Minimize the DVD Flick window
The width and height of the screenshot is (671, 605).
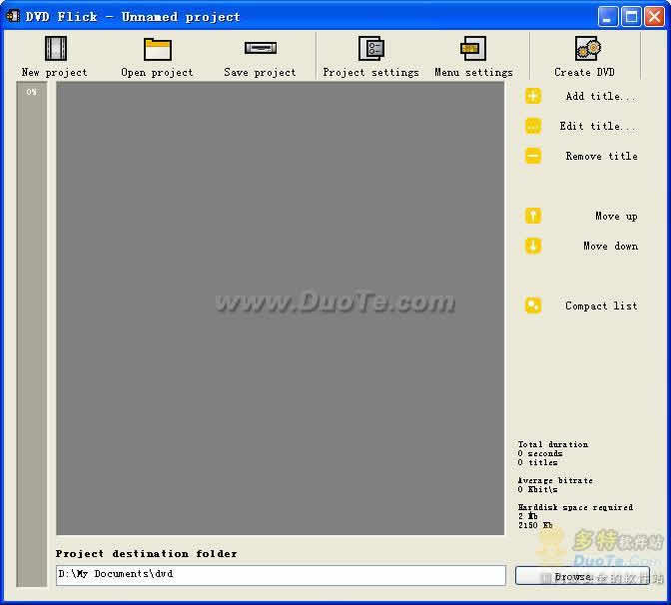(x=608, y=17)
